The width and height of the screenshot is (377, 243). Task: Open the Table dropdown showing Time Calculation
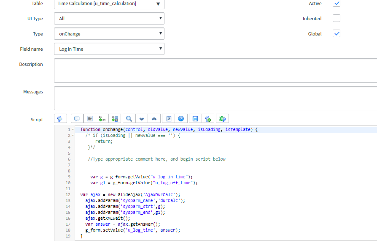pyautogui.click(x=109, y=4)
